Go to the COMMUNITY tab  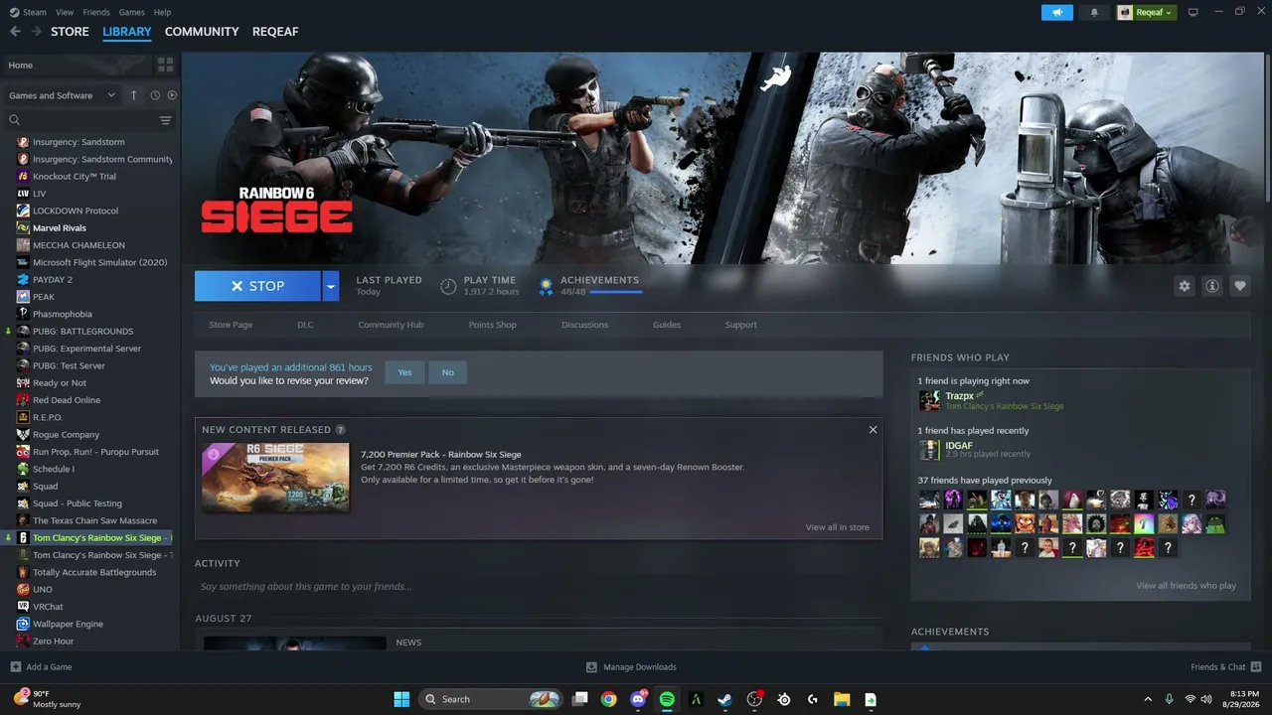pos(202,32)
